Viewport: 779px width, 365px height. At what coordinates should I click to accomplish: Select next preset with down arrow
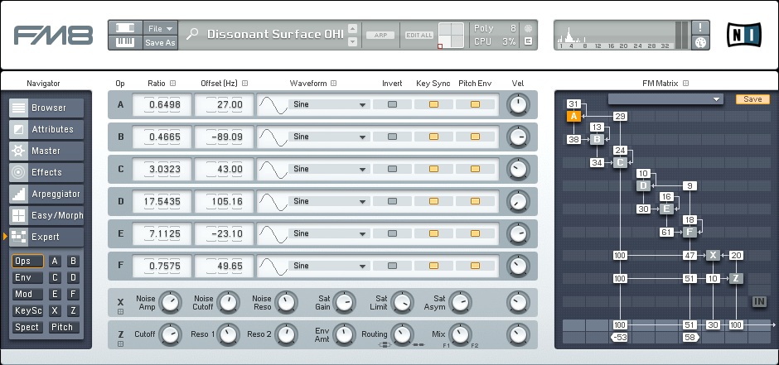tap(353, 42)
